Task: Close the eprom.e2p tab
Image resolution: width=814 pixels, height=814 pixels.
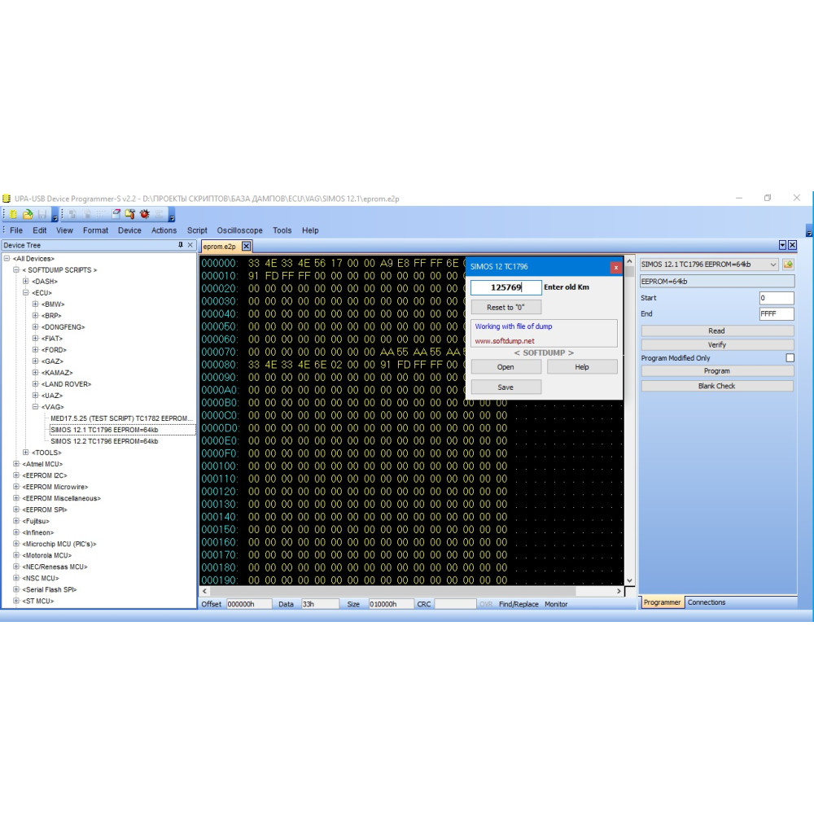Action: 246,246
